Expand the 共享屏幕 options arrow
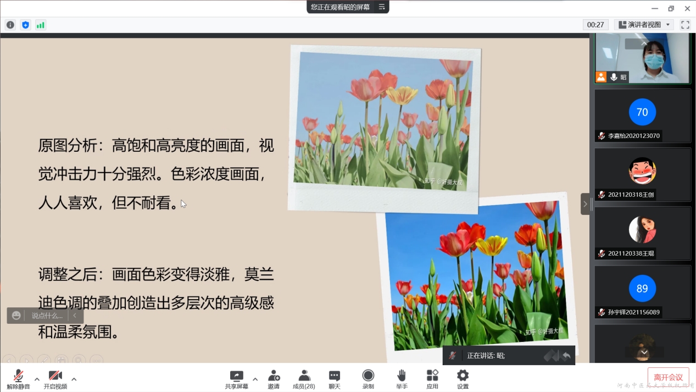 255,379
